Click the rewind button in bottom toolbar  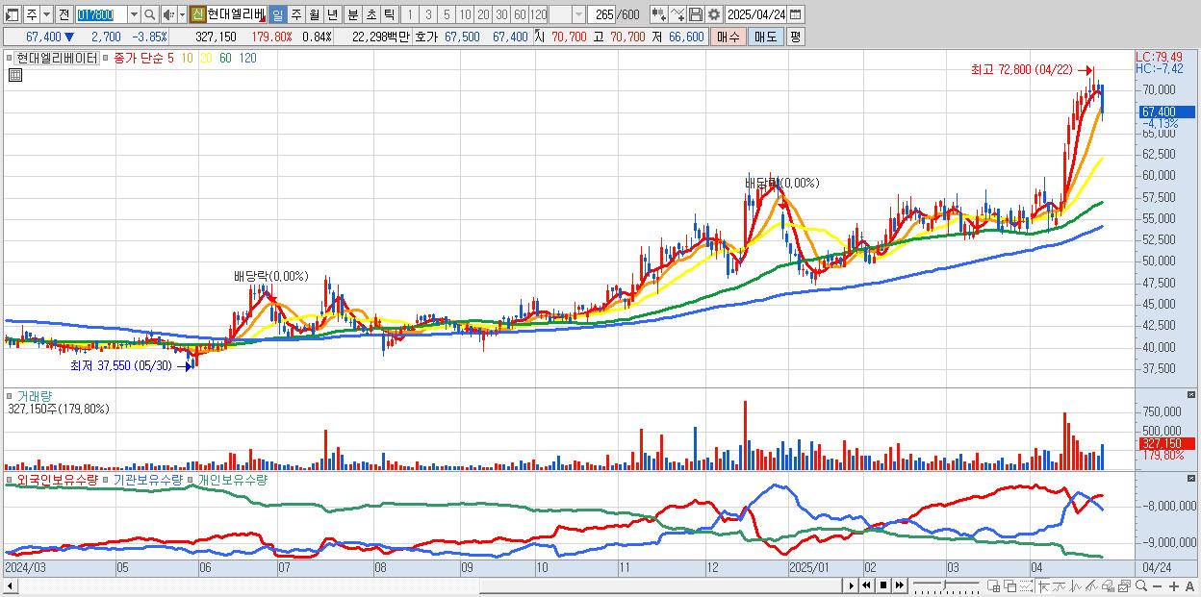866,585
